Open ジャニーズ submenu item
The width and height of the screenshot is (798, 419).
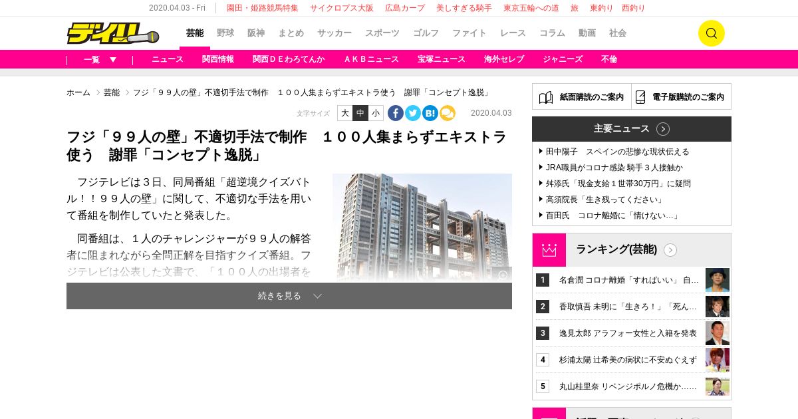pyautogui.click(x=563, y=59)
